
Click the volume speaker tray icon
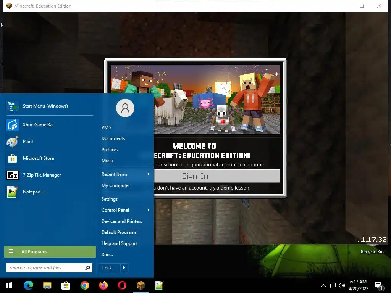pyautogui.click(x=342, y=285)
